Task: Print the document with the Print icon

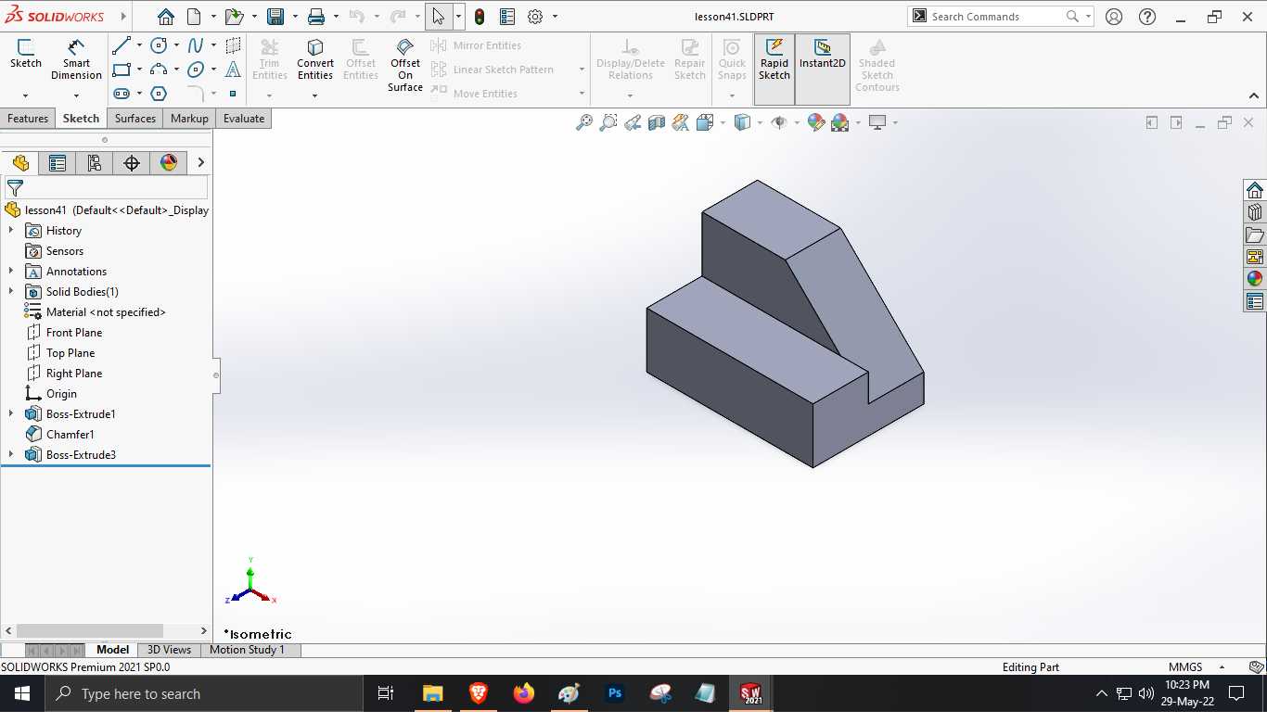Action: coord(316,17)
